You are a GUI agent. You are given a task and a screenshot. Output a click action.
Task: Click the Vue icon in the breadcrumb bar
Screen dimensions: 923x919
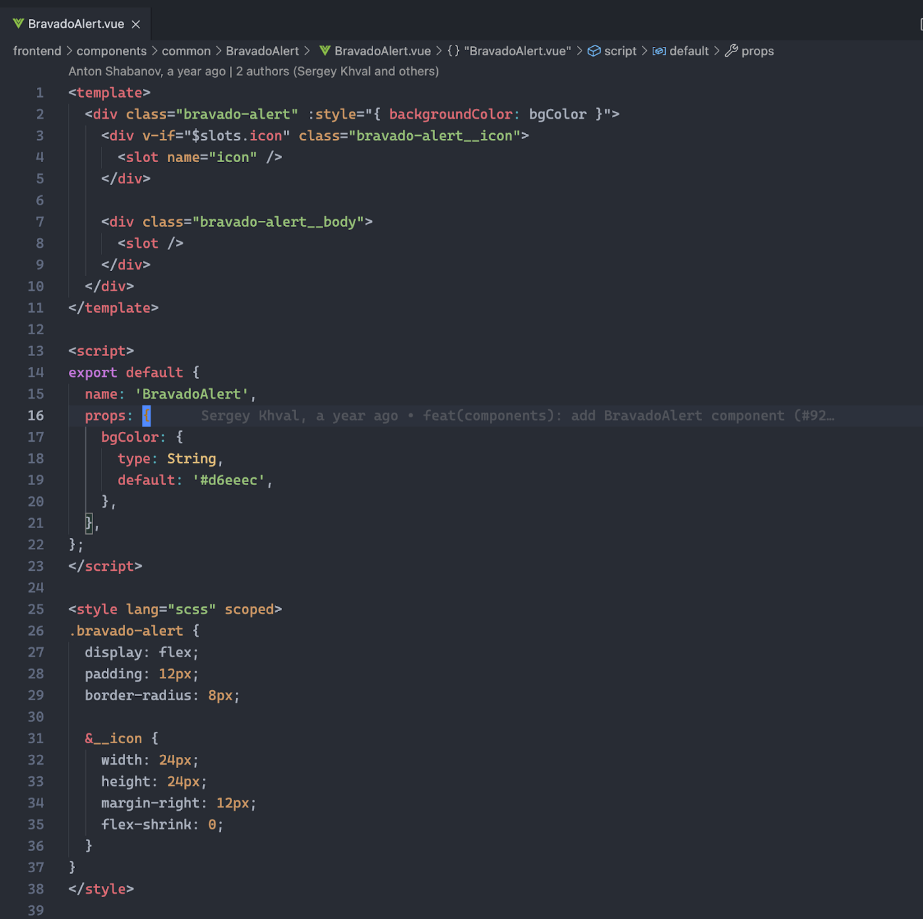[325, 51]
